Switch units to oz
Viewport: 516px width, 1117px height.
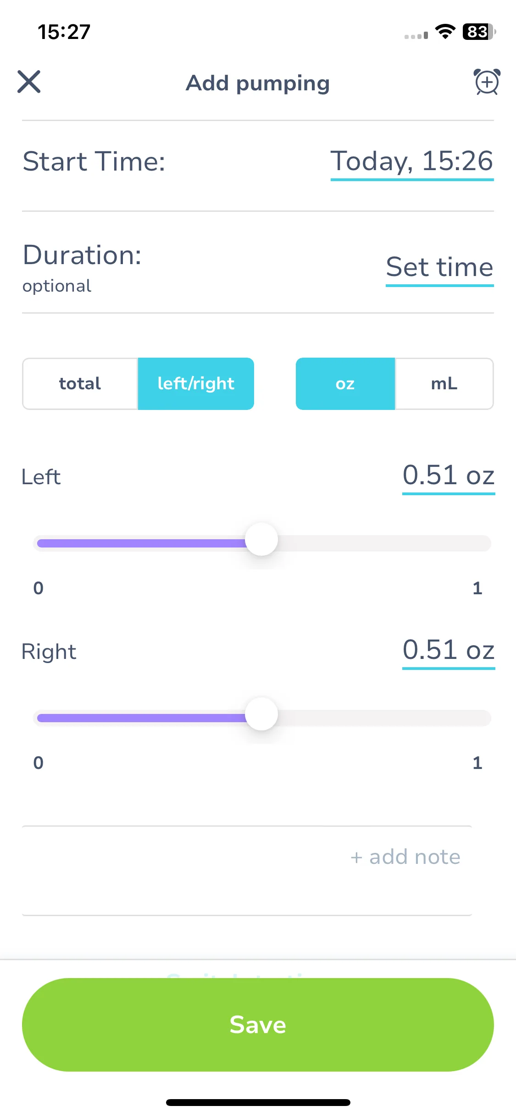[x=345, y=384]
